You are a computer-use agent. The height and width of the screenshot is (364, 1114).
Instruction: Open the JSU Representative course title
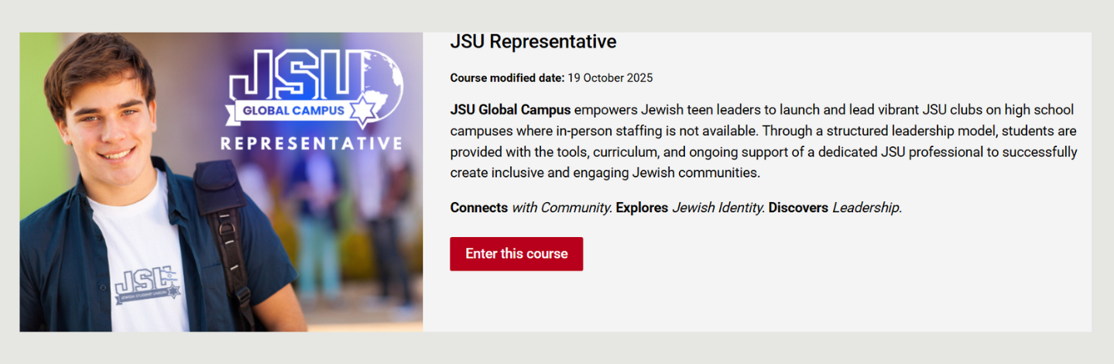pyautogui.click(x=533, y=42)
